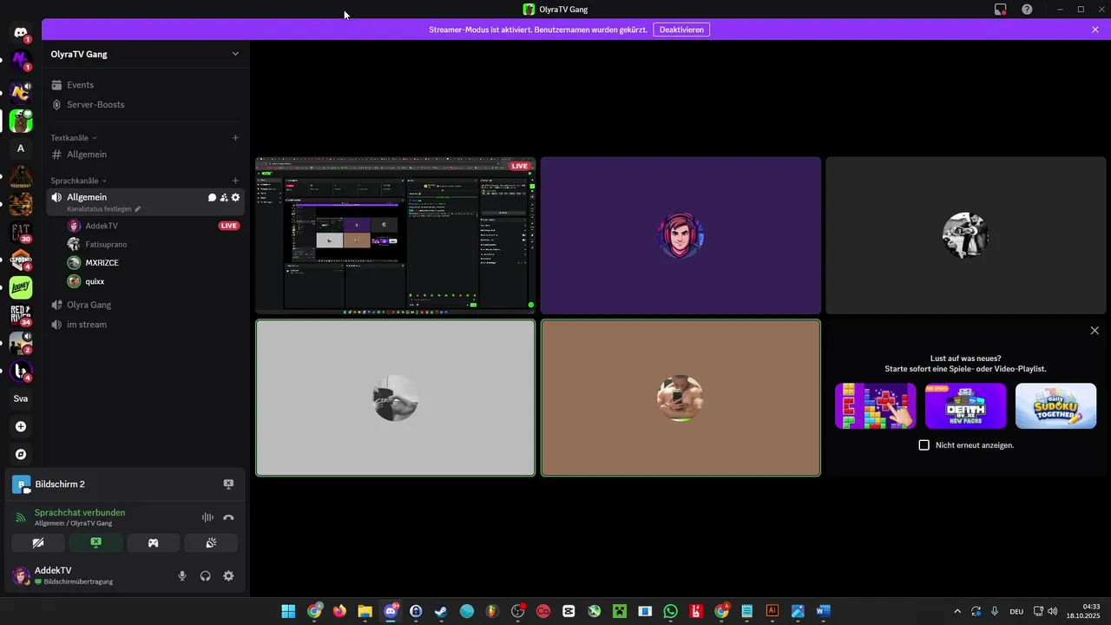Open the server labeled A
Screen dimensions: 1111x625
(21, 148)
